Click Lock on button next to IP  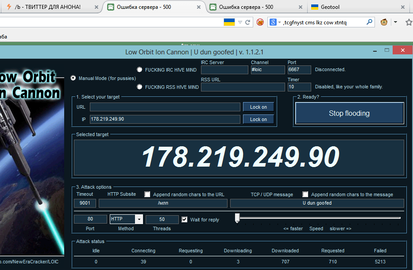pyautogui.click(x=259, y=119)
